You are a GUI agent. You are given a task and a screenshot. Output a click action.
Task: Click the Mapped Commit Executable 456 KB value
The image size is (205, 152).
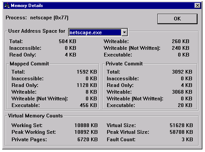click(x=89, y=105)
